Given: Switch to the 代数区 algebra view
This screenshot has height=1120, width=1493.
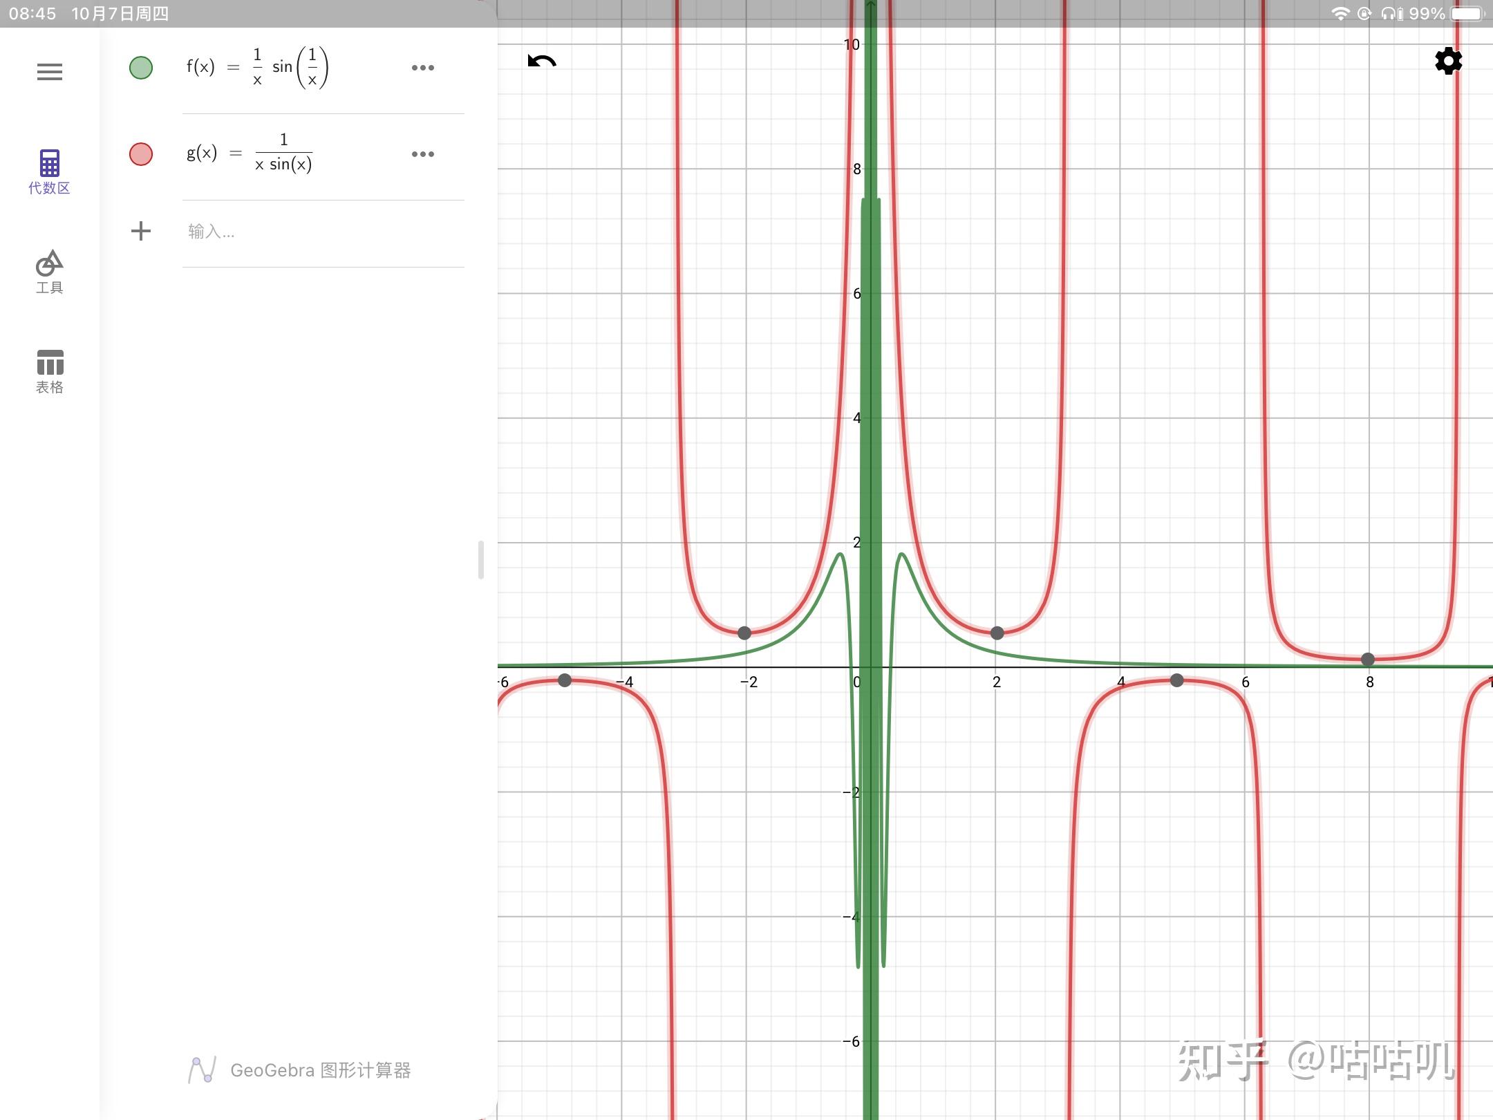Looking at the screenshot, I should click(x=49, y=172).
